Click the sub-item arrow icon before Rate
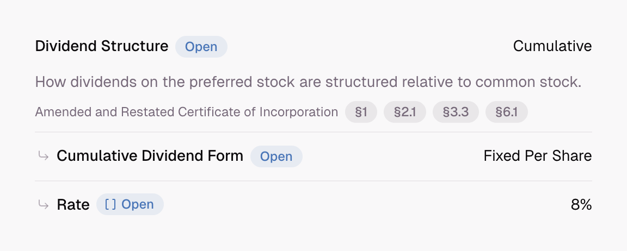This screenshot has height=251, width=627. [44, 204]
